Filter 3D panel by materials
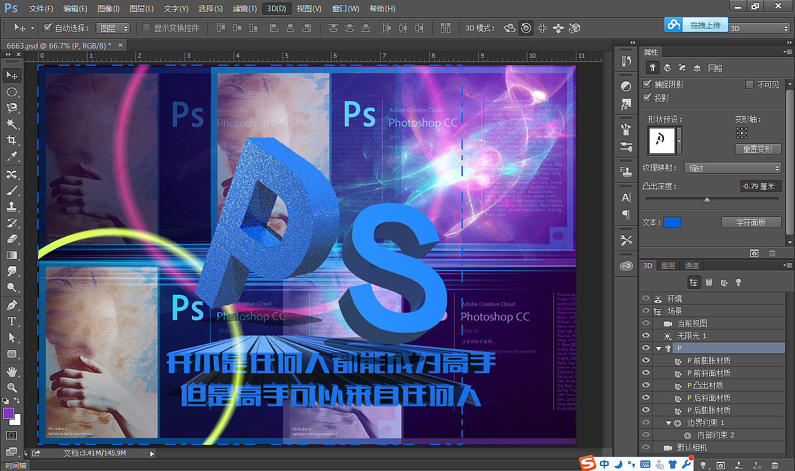Screen dimensions: 795x471 [724, 282]
